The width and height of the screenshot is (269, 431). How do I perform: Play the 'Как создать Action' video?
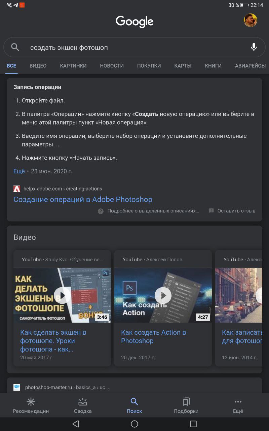[x=163, y=295]
